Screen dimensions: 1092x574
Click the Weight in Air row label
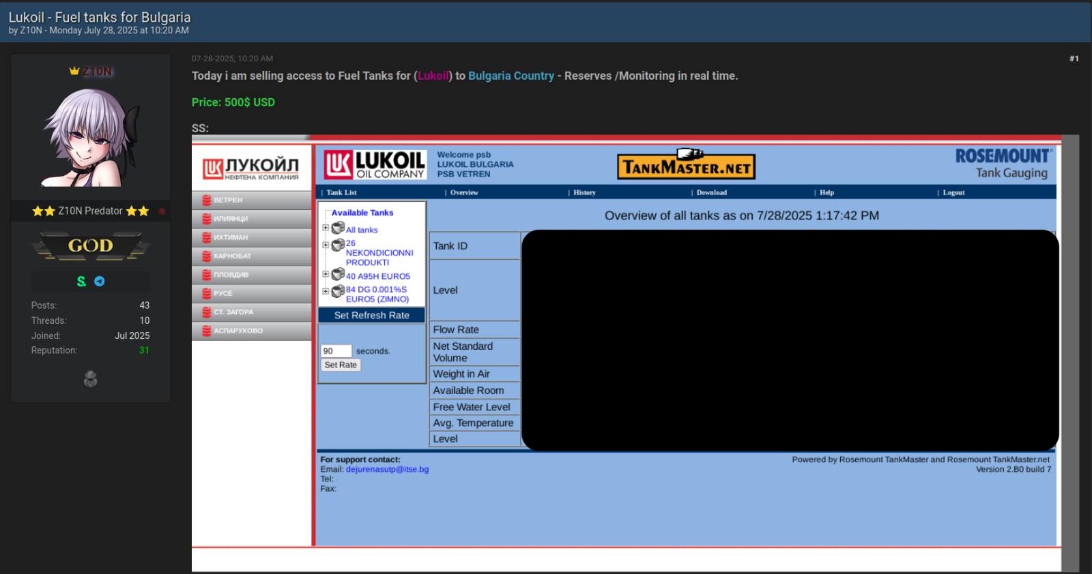coord(461,374)
